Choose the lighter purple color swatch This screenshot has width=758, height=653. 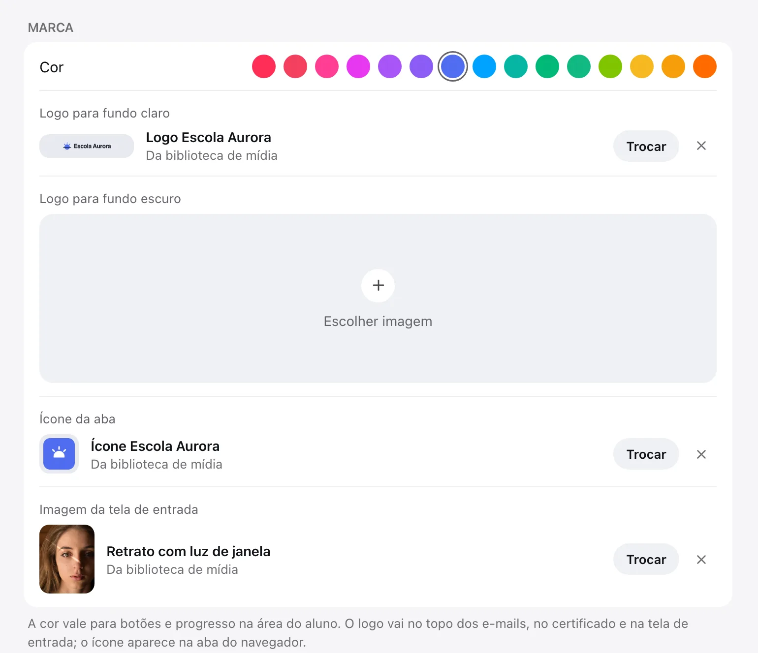click(390, 66)
